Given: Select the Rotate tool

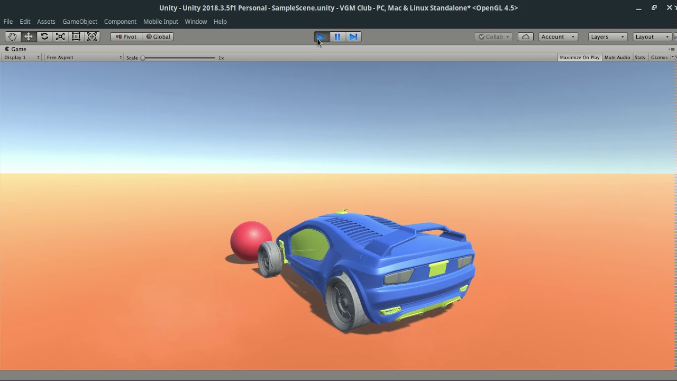Looking at the screenshot, I should pyautogui.click(x=44, y=37).
